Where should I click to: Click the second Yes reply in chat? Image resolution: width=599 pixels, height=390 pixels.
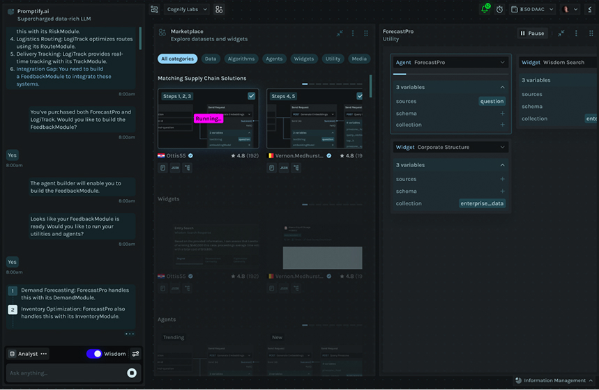pyautogui.click(x=13, y=262)
